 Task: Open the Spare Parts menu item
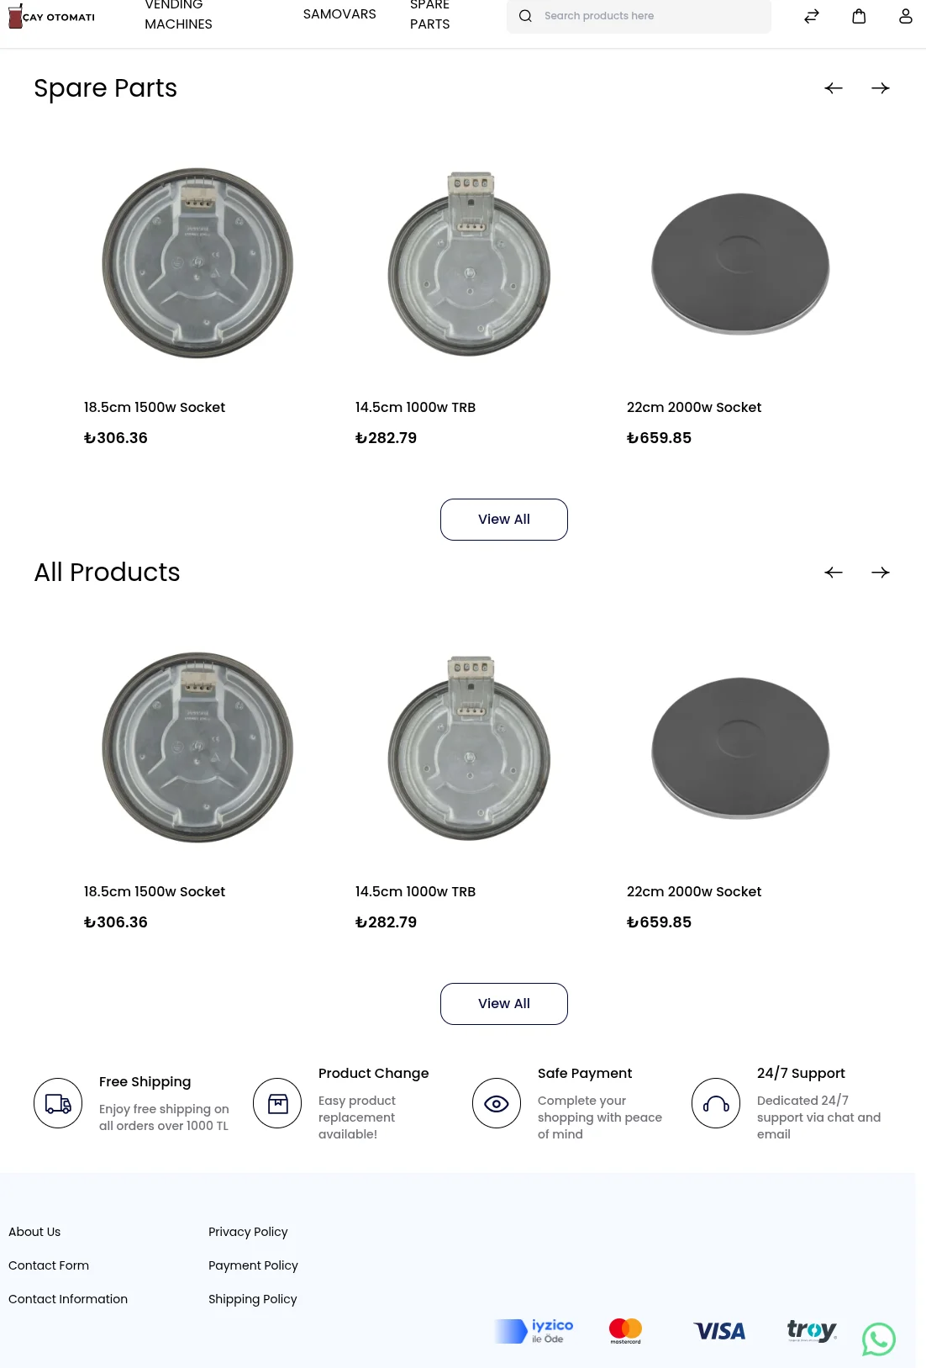[430, 14]
